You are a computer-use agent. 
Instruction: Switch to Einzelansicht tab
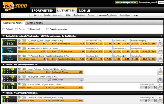click(35, 23)
